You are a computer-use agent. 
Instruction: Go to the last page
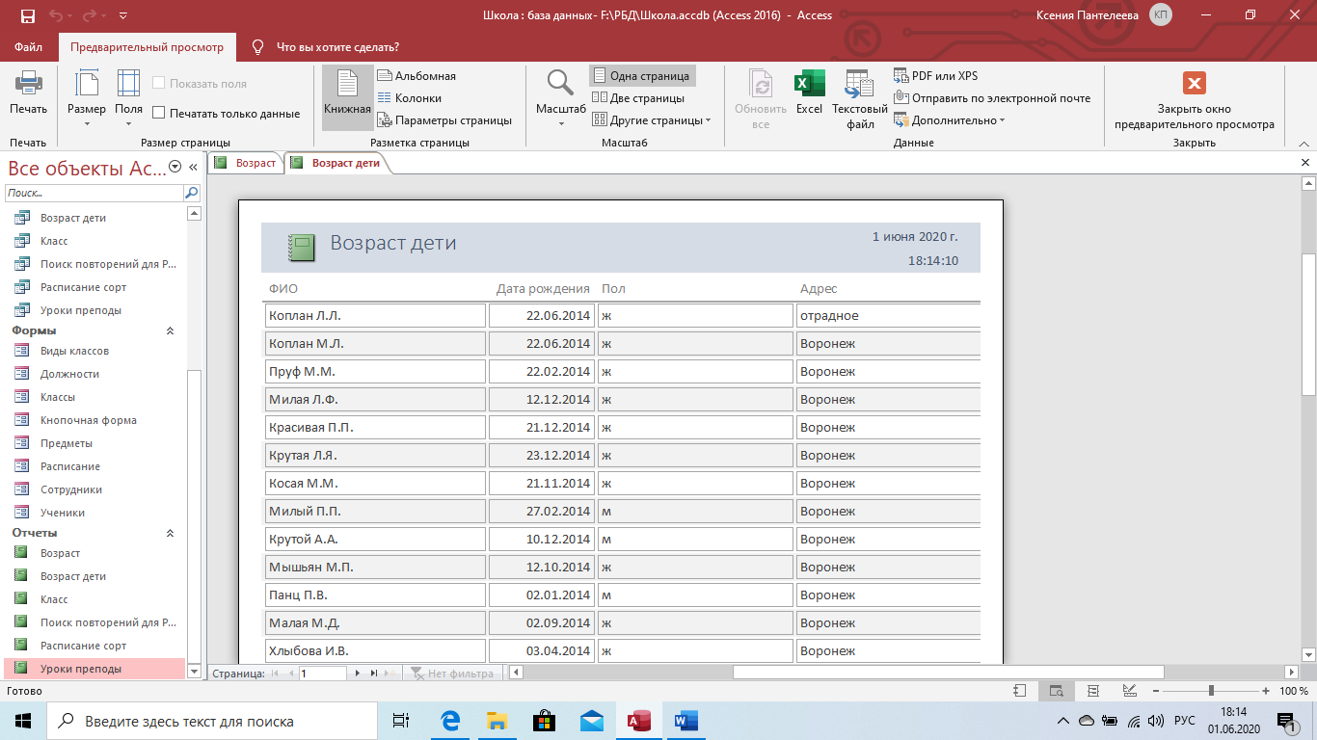click(374, 674)
